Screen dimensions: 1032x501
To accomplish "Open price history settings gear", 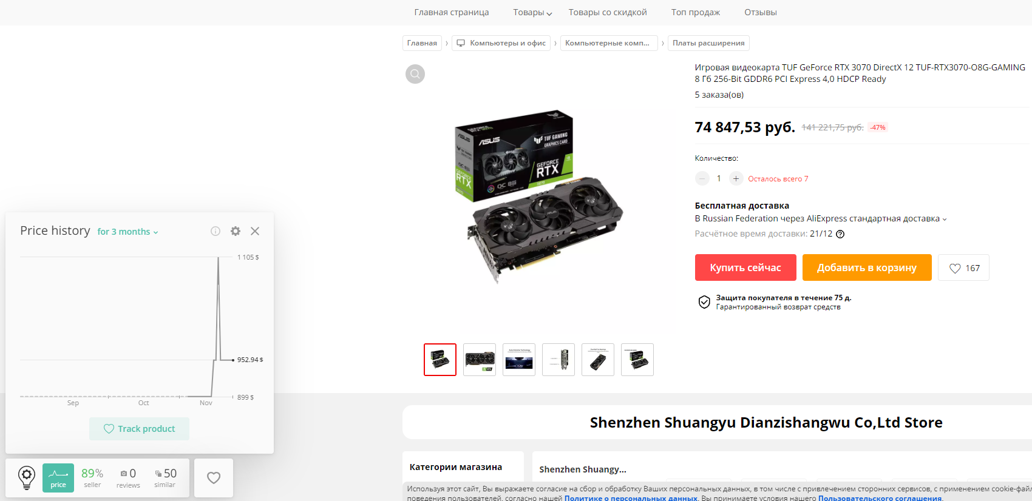I will [x=236, y=231].
